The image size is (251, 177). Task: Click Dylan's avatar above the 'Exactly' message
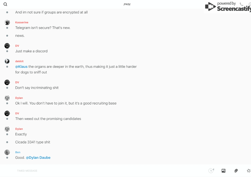tap(7, 129)
